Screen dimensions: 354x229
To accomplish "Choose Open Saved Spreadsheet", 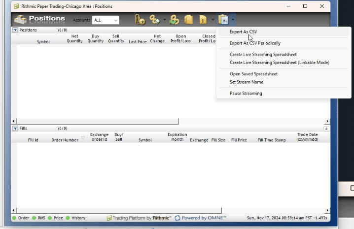I will tap(253, 74).
